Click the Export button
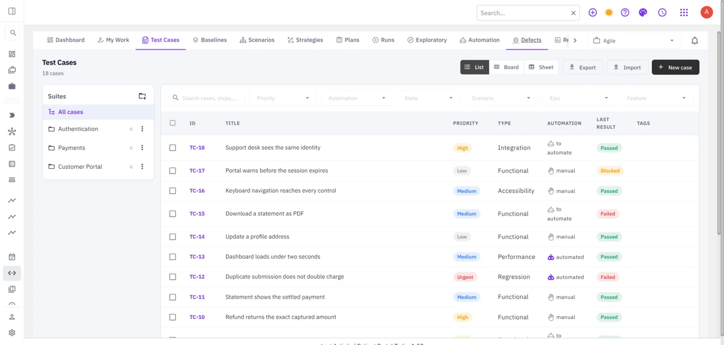724x345 pixels. pyautogui.click(x=583, y=67)
